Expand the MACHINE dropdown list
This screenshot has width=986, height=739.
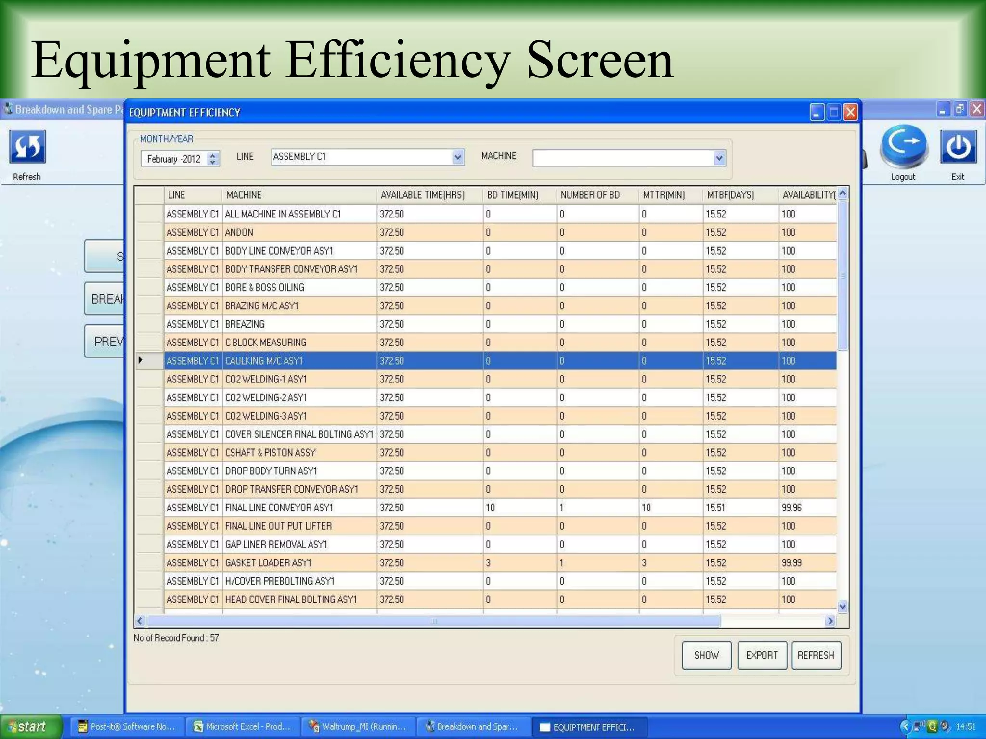(719, 158)
